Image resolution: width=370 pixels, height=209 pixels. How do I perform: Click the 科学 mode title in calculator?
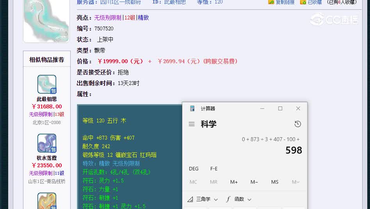(208, 124)
